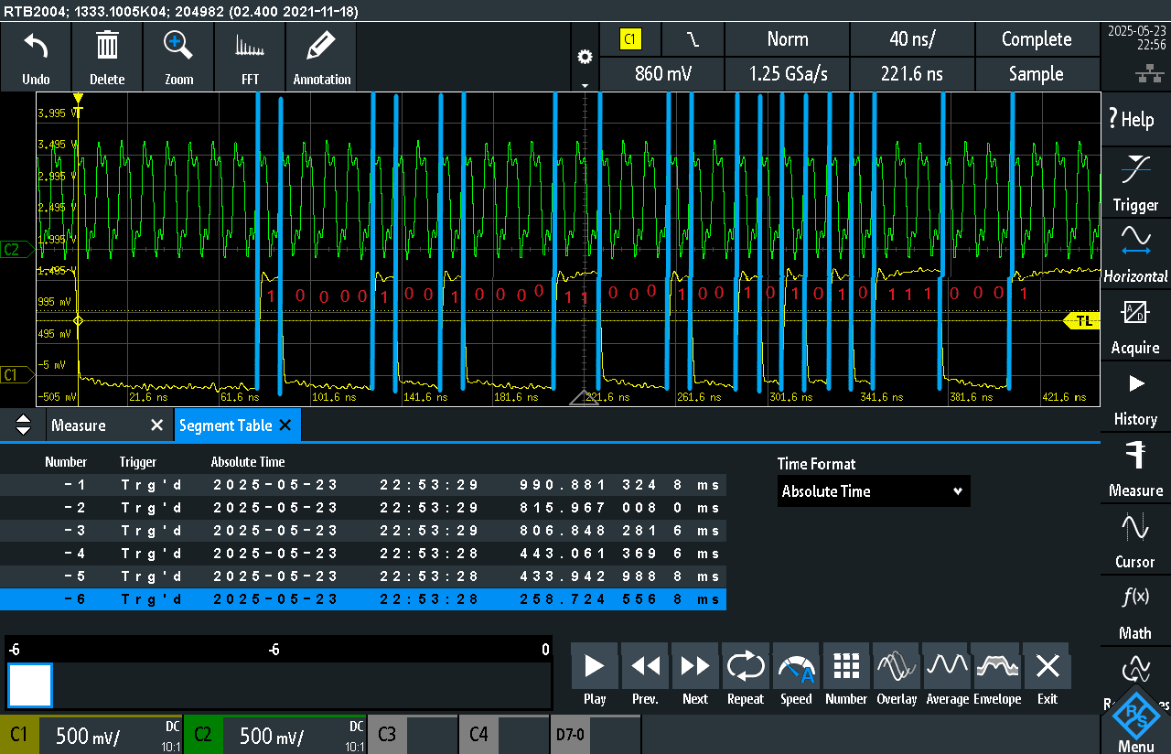Open the Time Format dropdown
Screen dimensions: 1171x754
coord(874,491)
